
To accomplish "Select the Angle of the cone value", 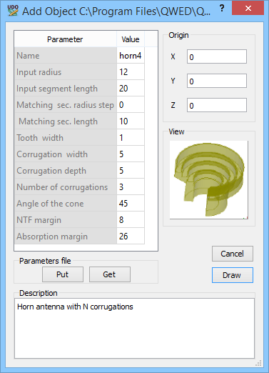I will 131,204.
